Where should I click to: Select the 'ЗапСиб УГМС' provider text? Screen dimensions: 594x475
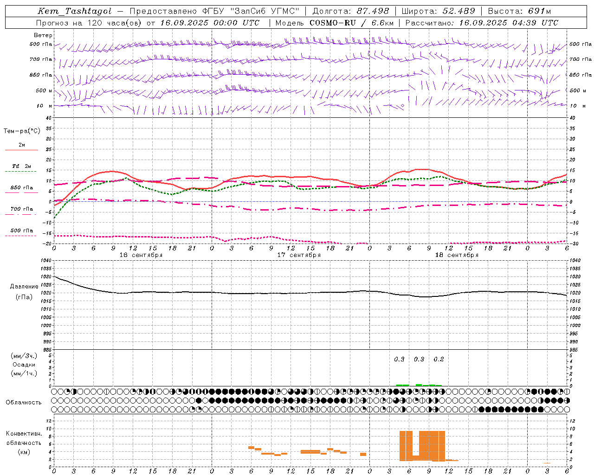click(265, 11)
